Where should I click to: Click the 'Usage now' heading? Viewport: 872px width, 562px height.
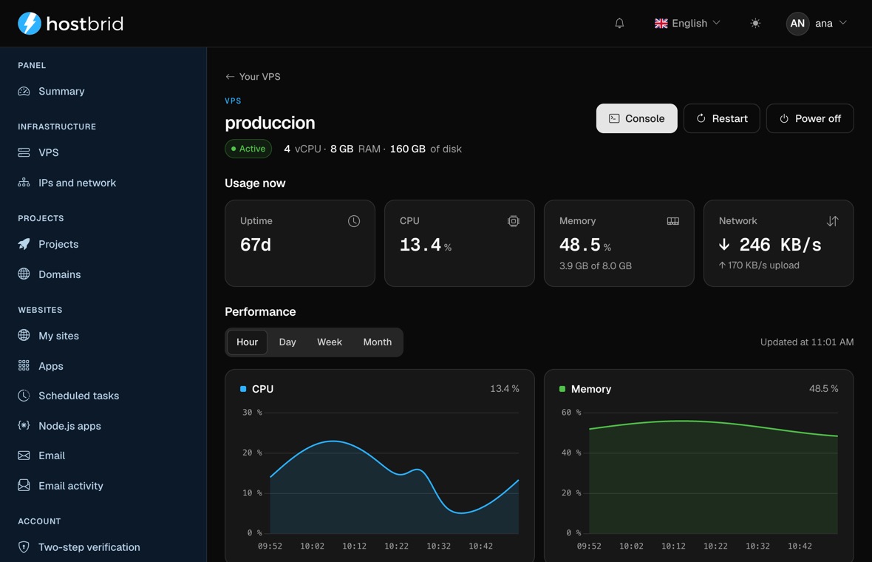[255, 183]
